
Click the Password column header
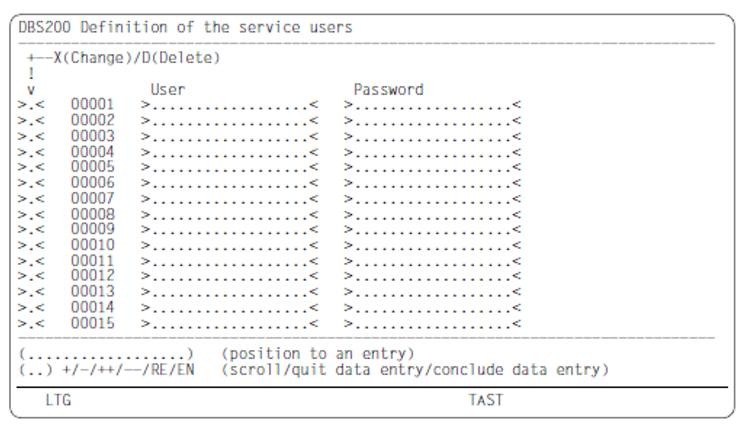tap(388, 89)
